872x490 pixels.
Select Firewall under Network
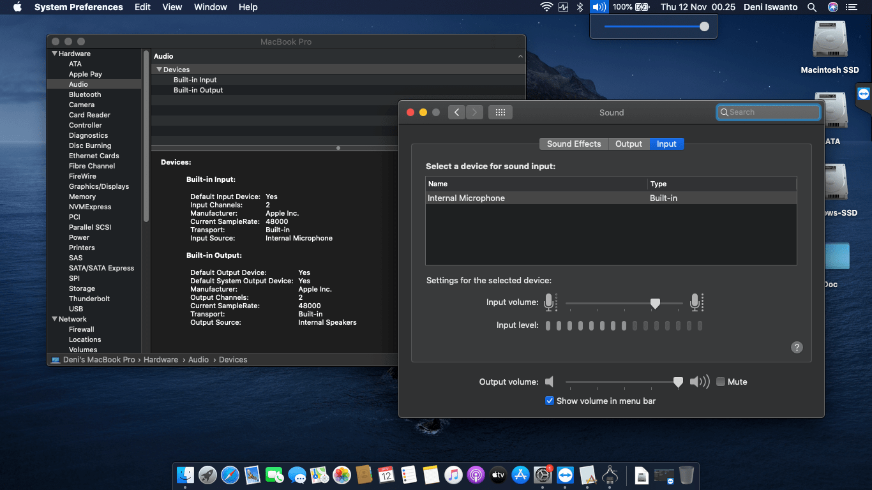pyautogui.click(x=82, y=329)
